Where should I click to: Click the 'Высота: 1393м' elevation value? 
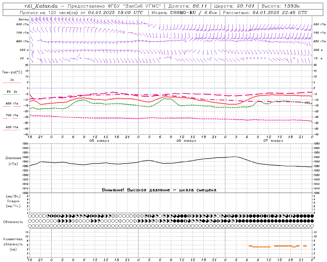281,6
